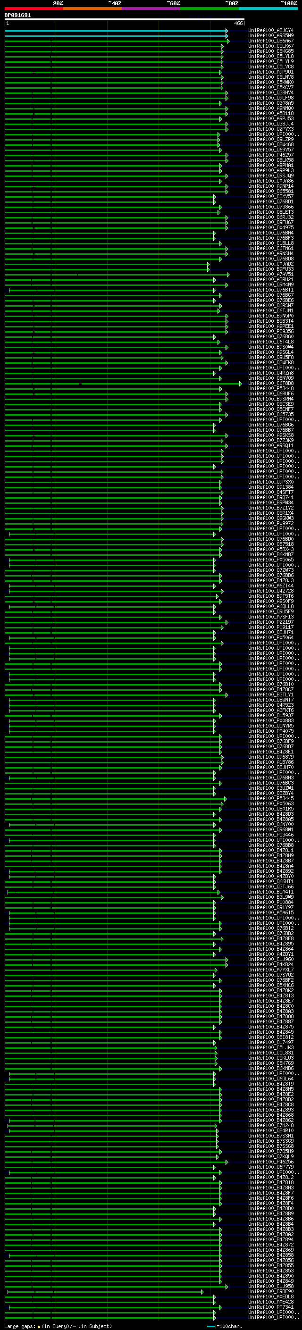Click the short green bar for UniRef100_C9DE90
Image resolution: width=302 pixels, height=1330 pixels.
coord(105,1292)
